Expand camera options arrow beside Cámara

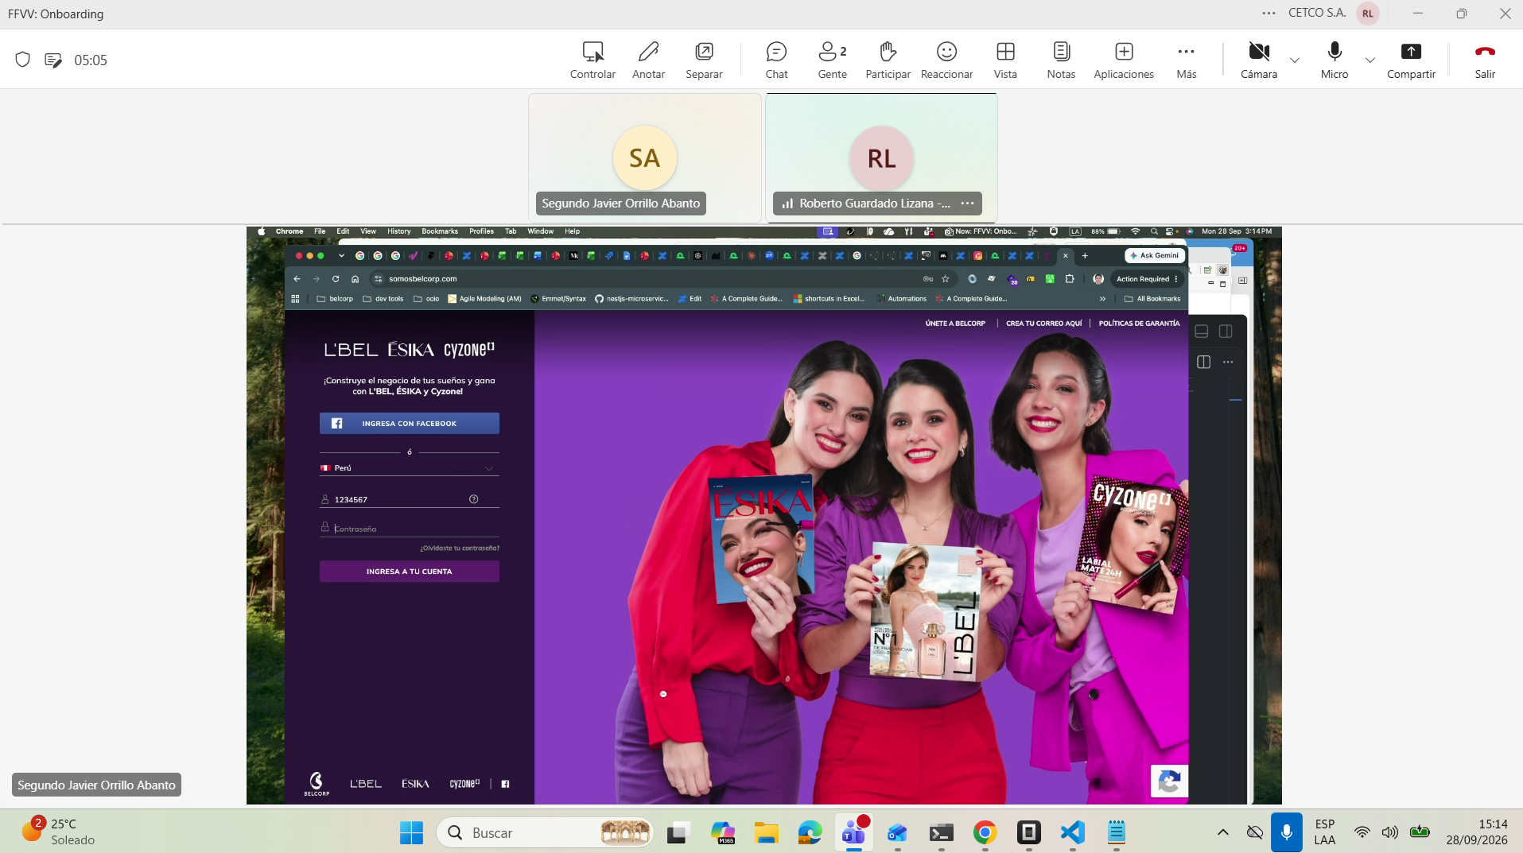(1295, 60)
